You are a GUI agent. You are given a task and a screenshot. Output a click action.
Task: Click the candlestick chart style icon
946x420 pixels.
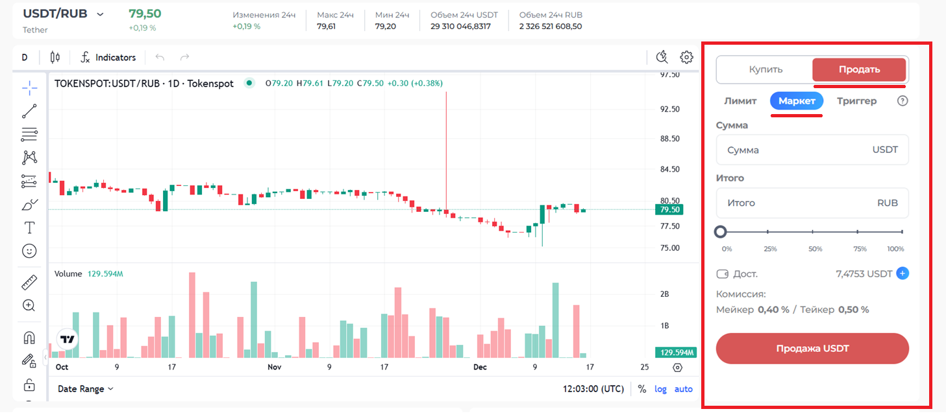[55, 57]
